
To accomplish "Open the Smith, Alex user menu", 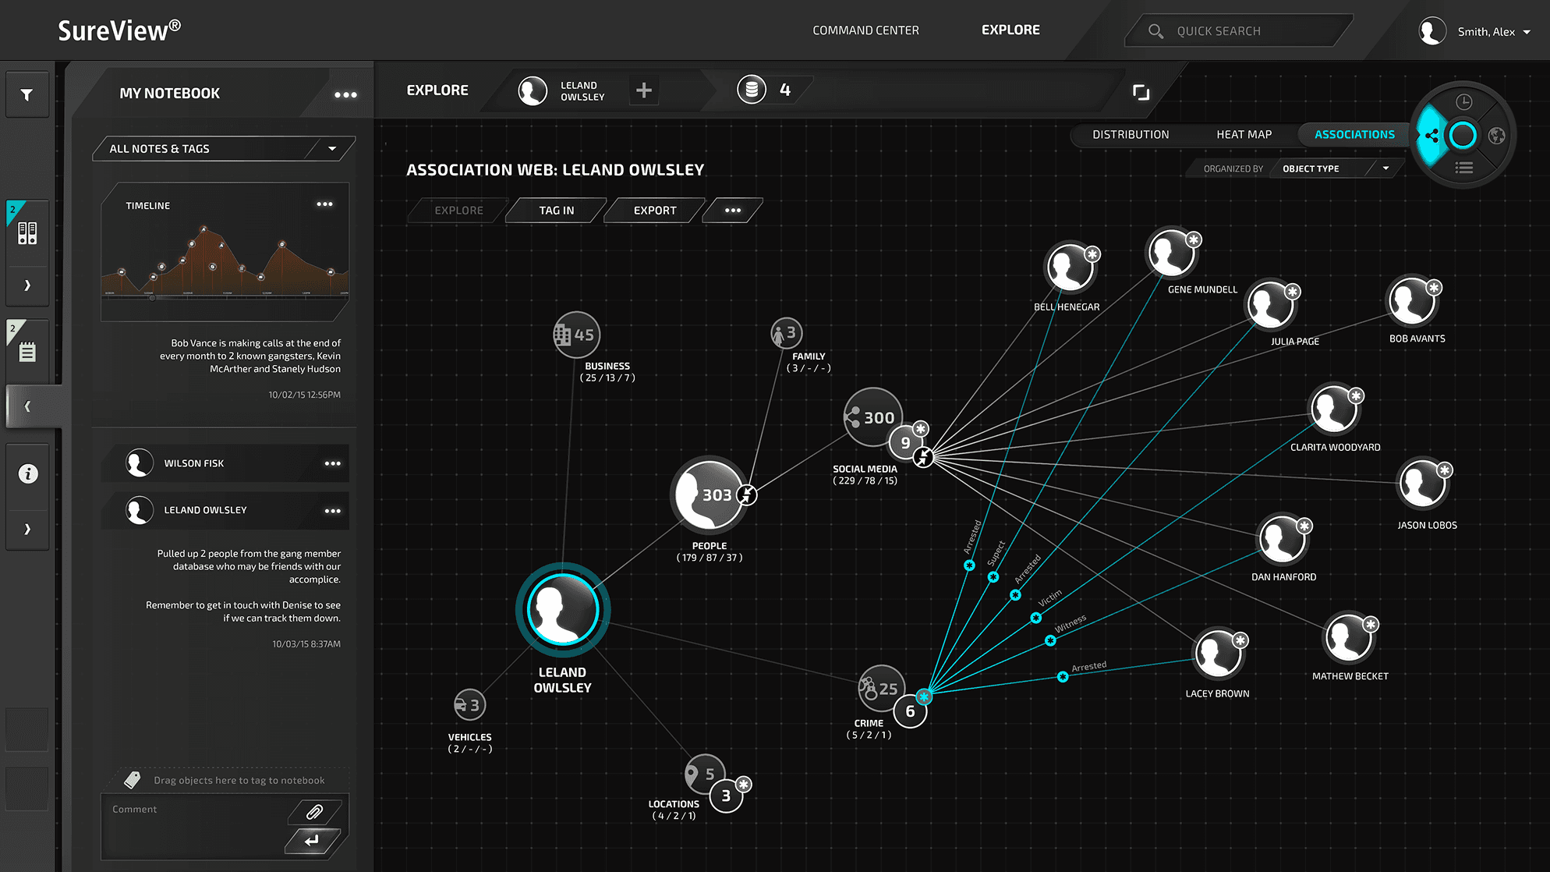I will click(1474, 32).
